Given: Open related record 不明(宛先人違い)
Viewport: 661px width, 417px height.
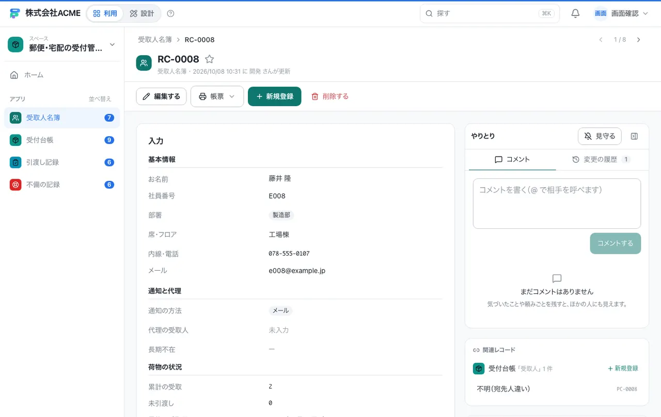Looking at the screenshot, I should pos(557,389).
